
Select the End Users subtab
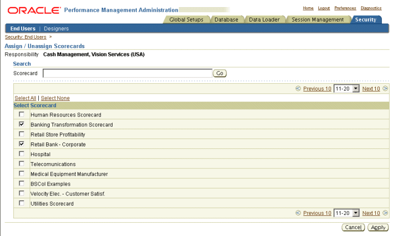point(23,29)
